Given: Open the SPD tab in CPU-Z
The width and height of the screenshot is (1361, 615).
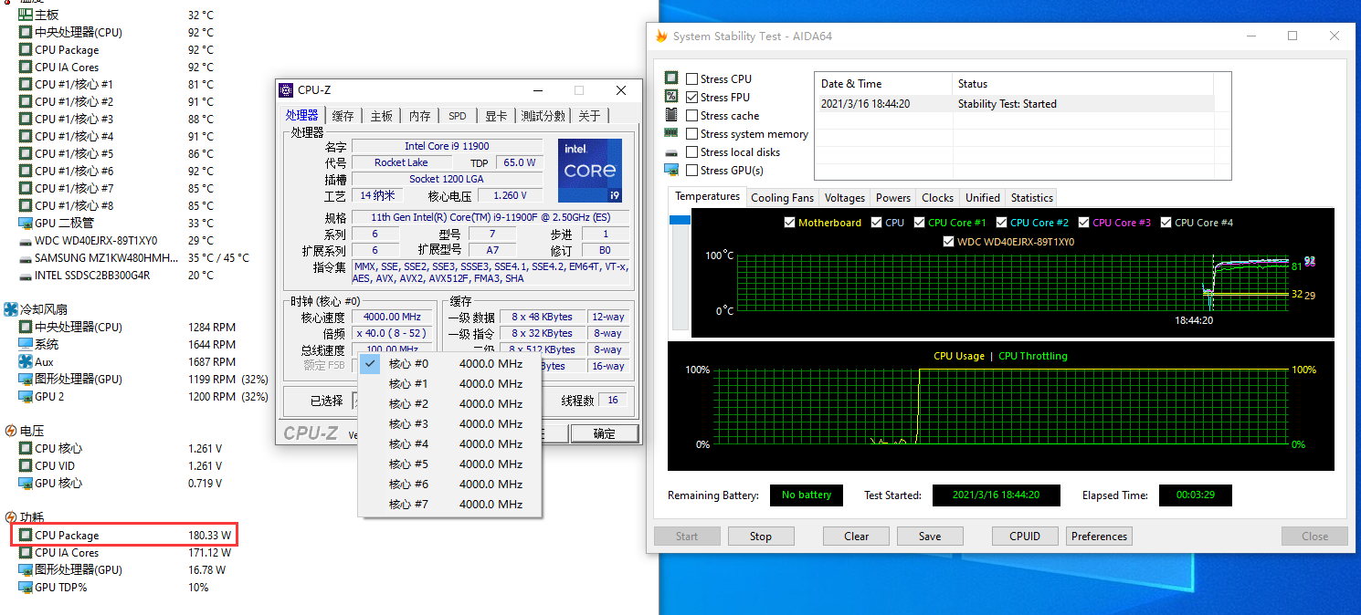Looking at the screenshot, I should [x=458, y=116].
